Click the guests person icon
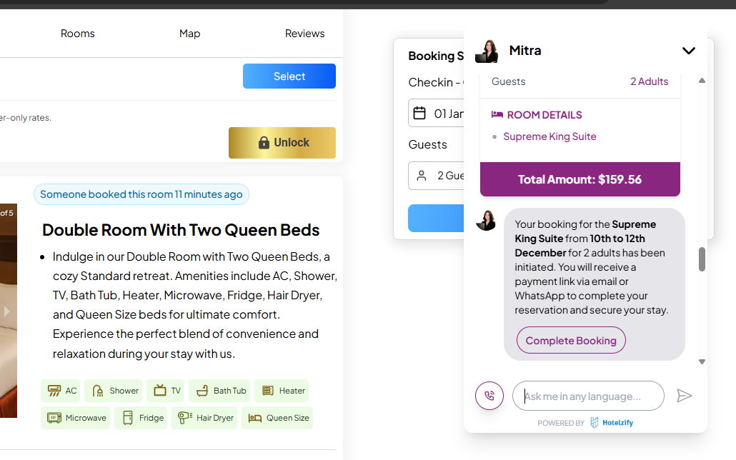This screenshot has height=460, width=736. [422, 176]
